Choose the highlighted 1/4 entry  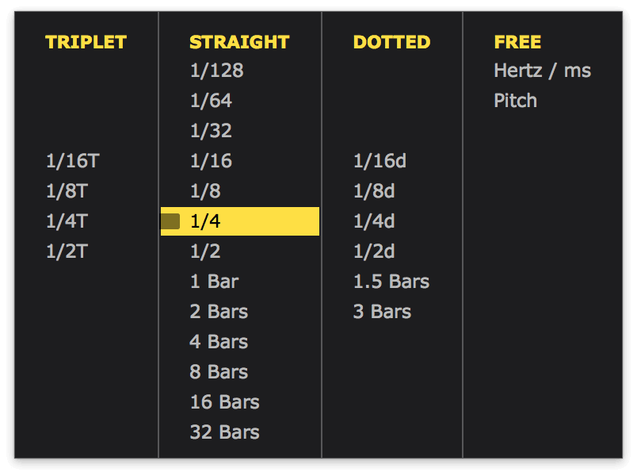coord(238,221)
